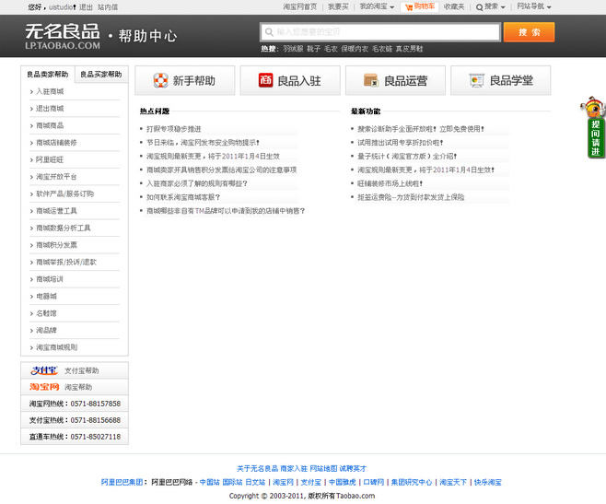Click footer link 阿里巴巴集团
Image resolution: width=606 pixels, height=504 pixels.
[x=122, y=482]
